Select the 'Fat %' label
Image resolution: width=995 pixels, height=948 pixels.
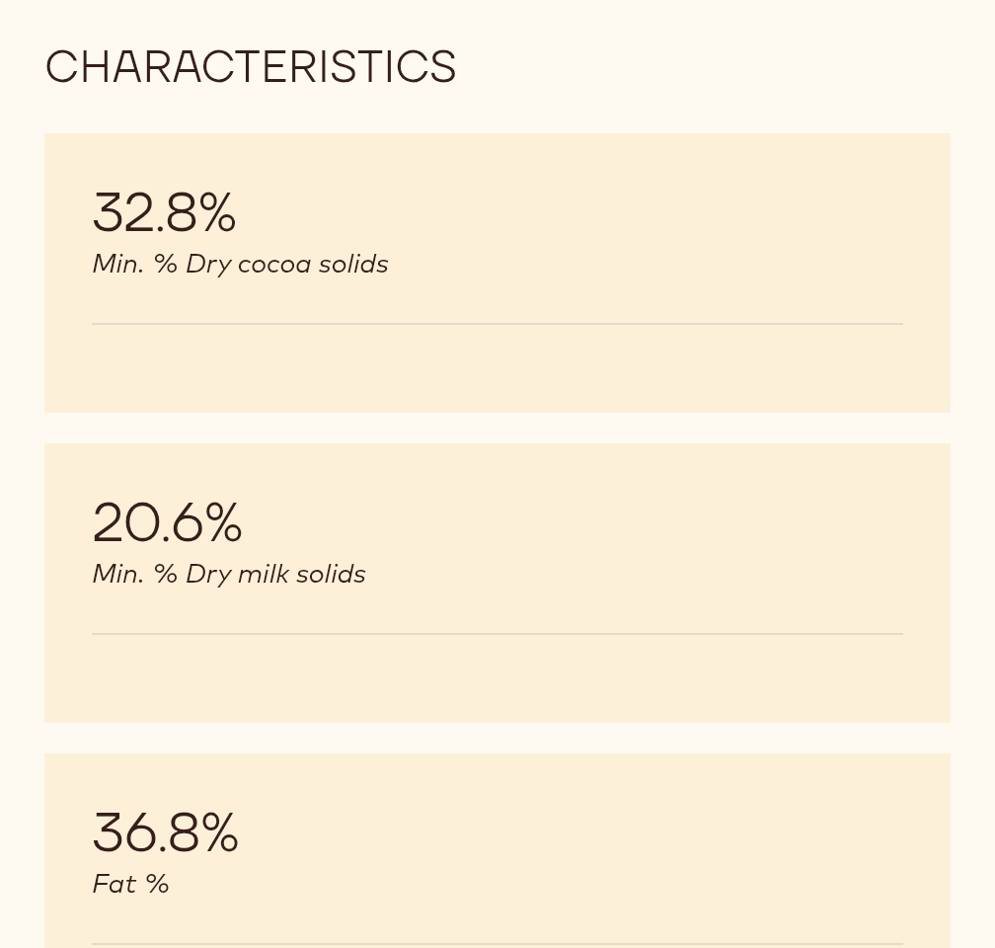point(130,884)
